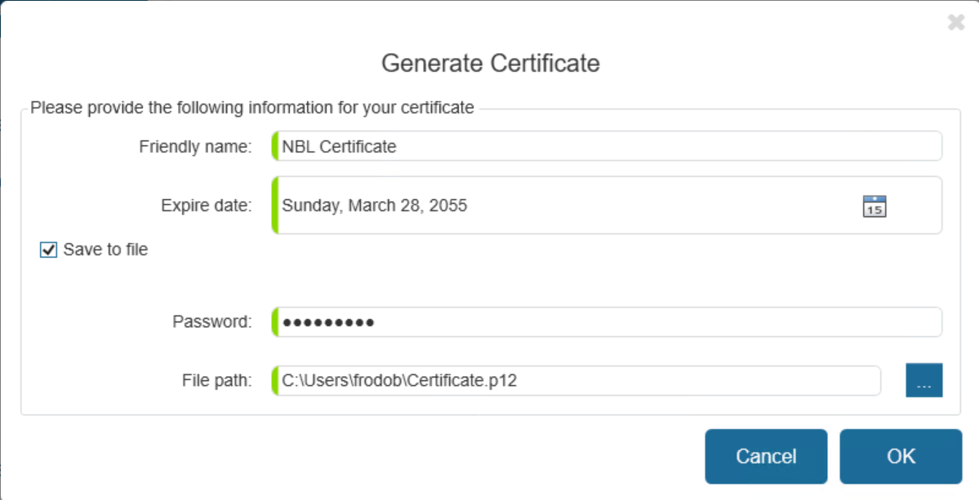Click the file browse ellipsis button
The width and height of the screenshot is (979, 500).
click(x=923, y=379)
